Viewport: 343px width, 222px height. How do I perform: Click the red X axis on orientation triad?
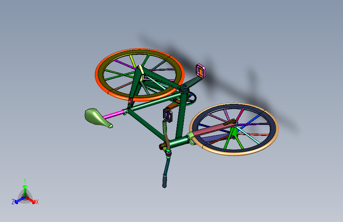31,201
